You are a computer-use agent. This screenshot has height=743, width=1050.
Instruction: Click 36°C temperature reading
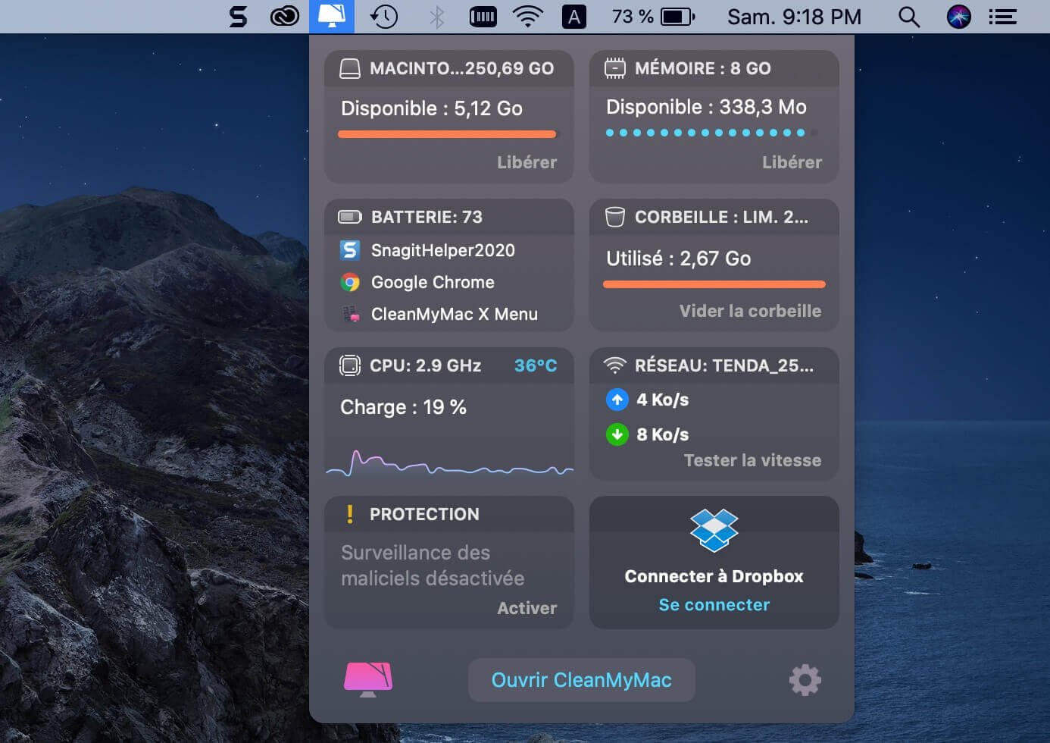coord(536,365)
